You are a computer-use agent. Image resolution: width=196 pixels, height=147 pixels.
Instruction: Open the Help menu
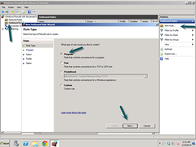click(x=26, y=7)
